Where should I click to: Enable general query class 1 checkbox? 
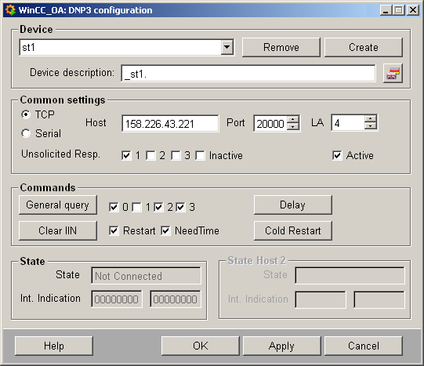coord(136,207)
